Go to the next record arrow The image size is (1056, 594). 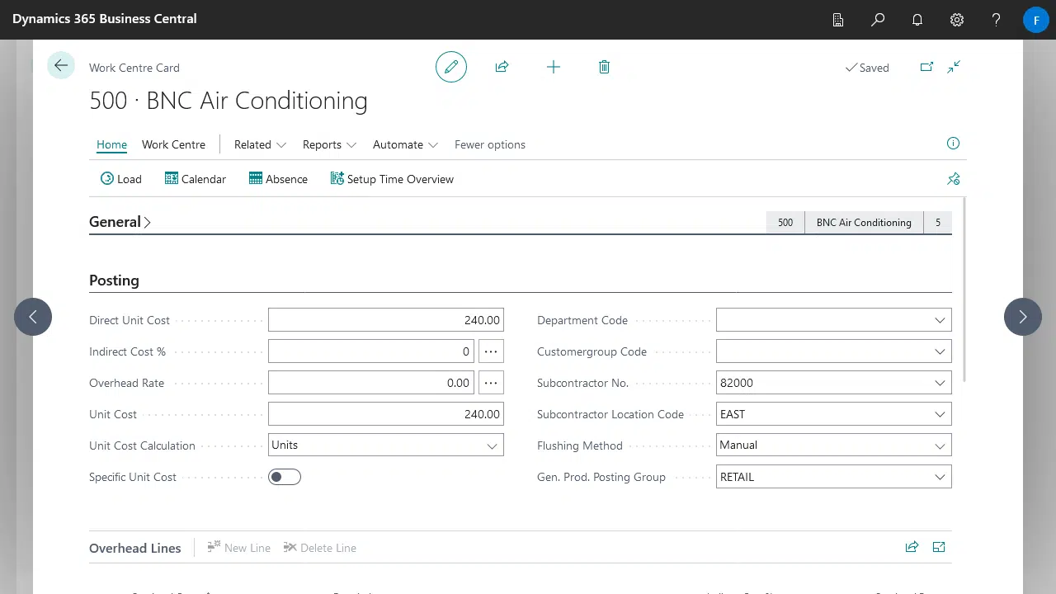(1023, 317)
